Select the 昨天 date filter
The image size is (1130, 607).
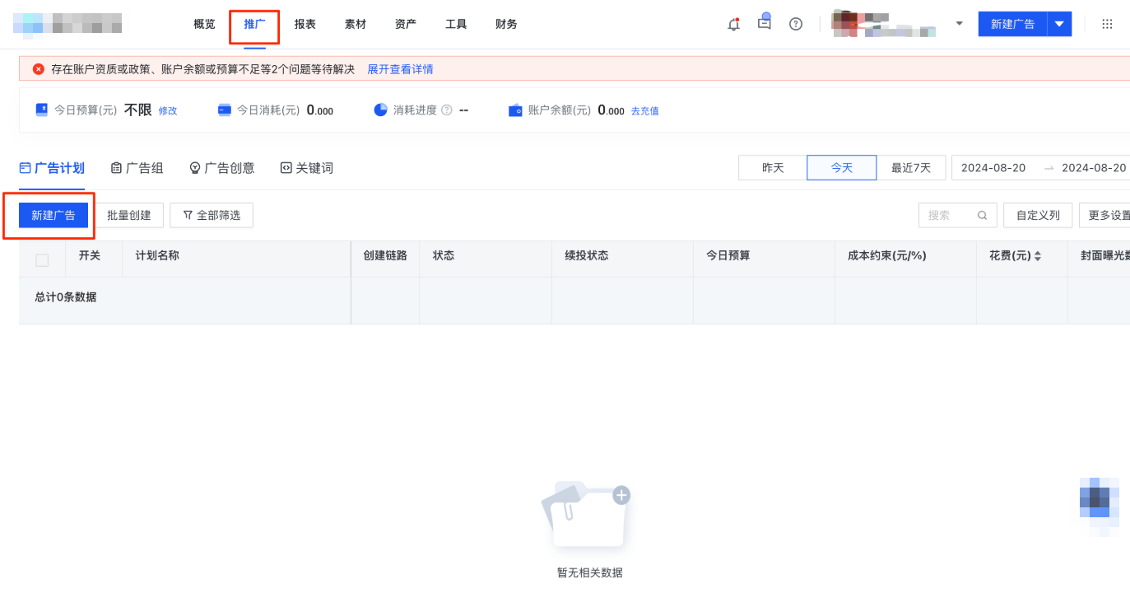coord(772,167)
